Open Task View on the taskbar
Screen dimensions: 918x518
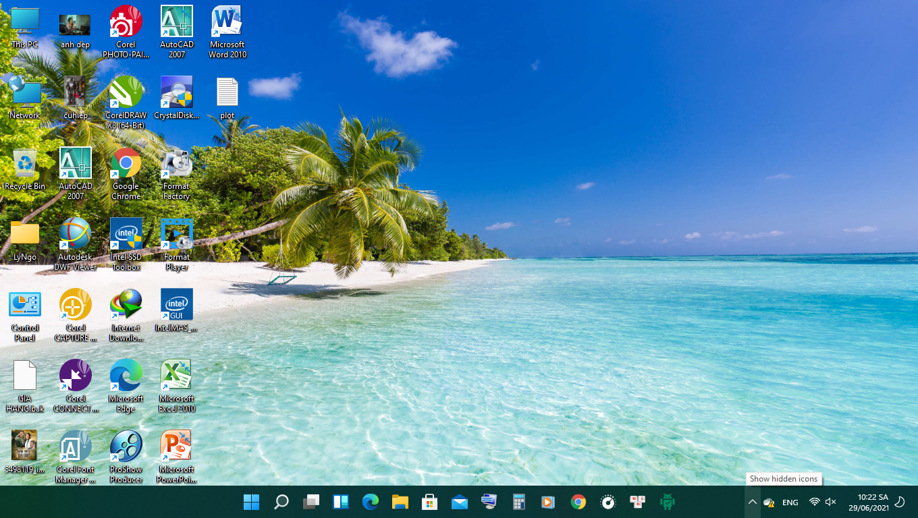coord(311,502)
